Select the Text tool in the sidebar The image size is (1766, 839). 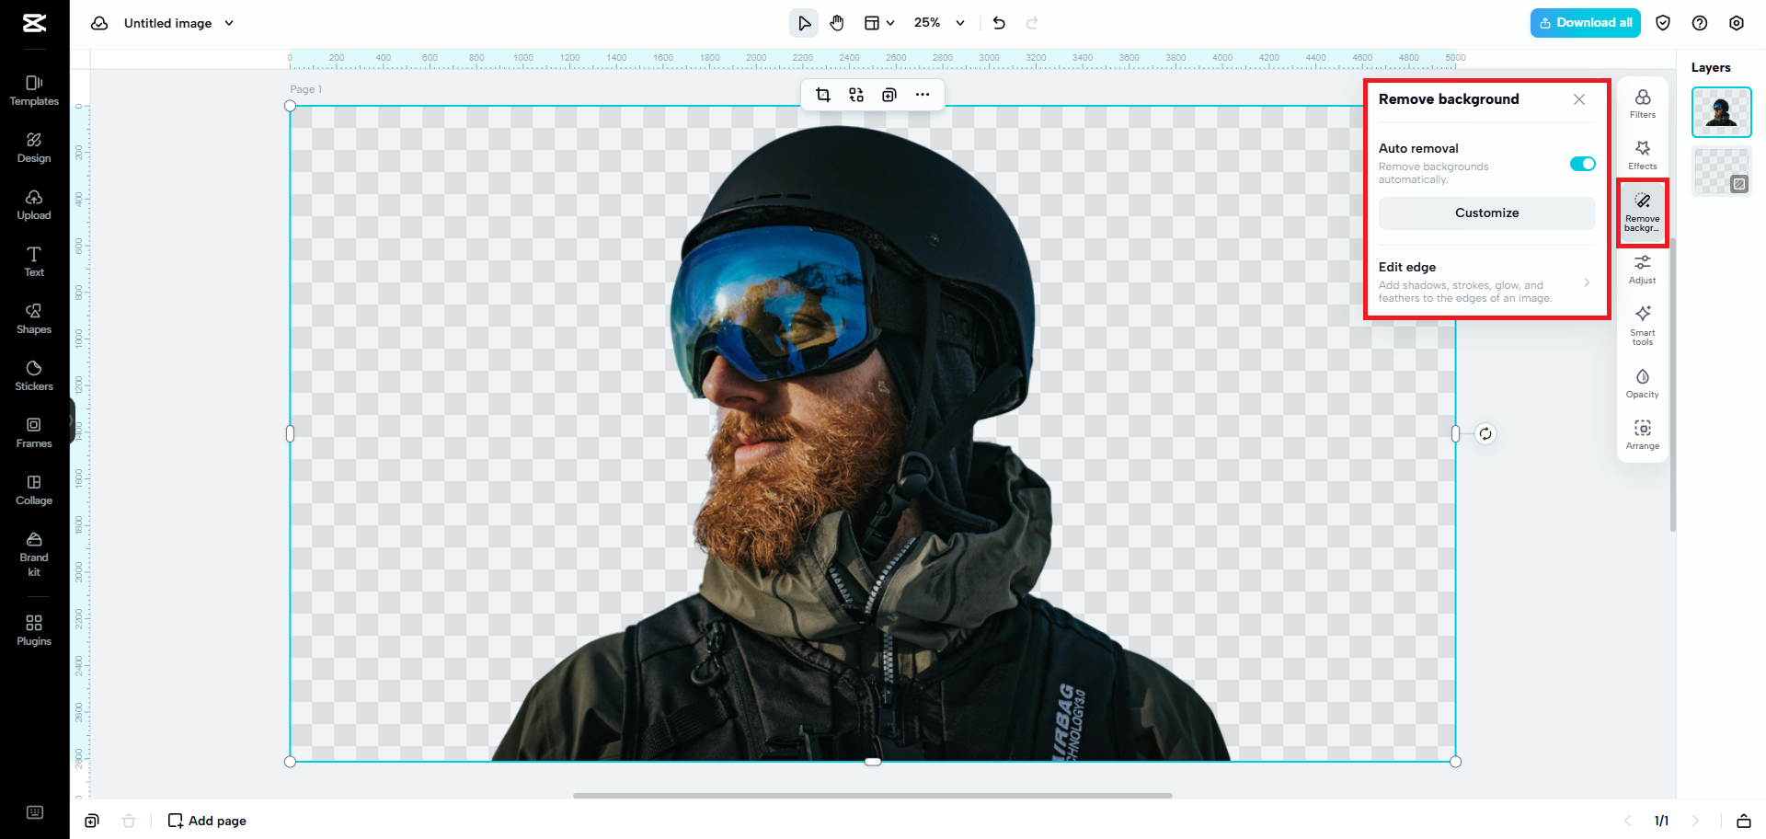tap(34, 261)
